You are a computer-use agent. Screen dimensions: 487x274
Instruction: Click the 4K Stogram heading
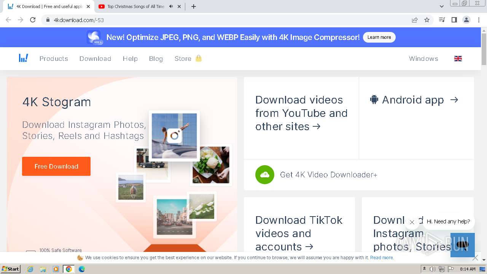[57, 102]
